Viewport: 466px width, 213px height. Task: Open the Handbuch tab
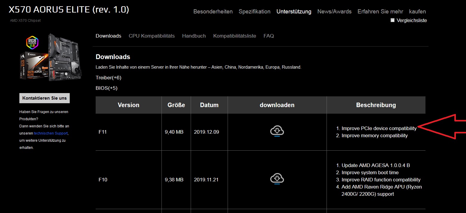coord(194,36)
